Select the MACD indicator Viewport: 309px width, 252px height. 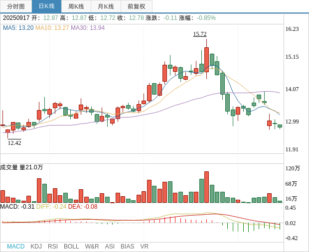(16, 247)
